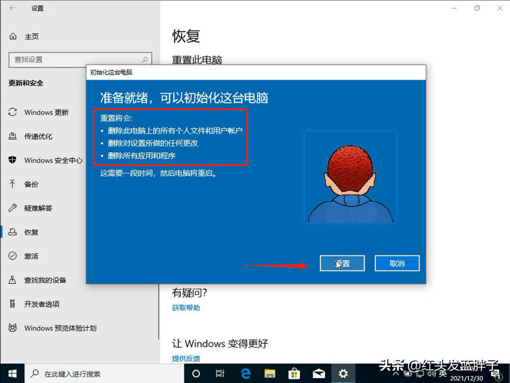510x383 pixels.
Task: Click taskbar search box 在此键入进行搜索
Action: point(105,374)
